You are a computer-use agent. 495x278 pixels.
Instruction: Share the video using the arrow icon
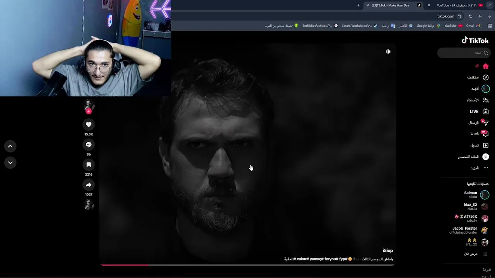pos(89,185)
